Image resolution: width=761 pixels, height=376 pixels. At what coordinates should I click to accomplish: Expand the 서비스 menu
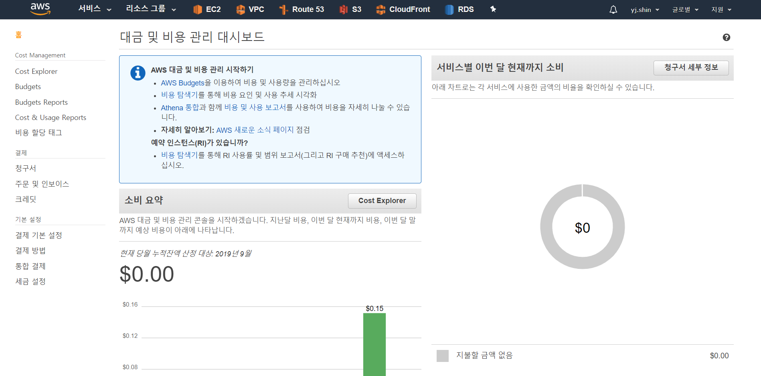[x=95, y=9]
